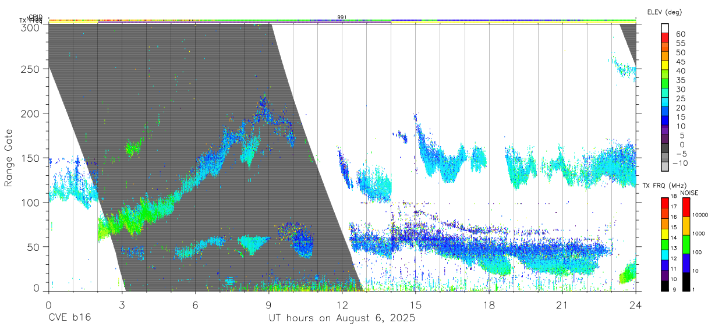The image size is (715, 330).
Task: Click the '30' label on ELEV colorbar
Action: tap(680, 90)
